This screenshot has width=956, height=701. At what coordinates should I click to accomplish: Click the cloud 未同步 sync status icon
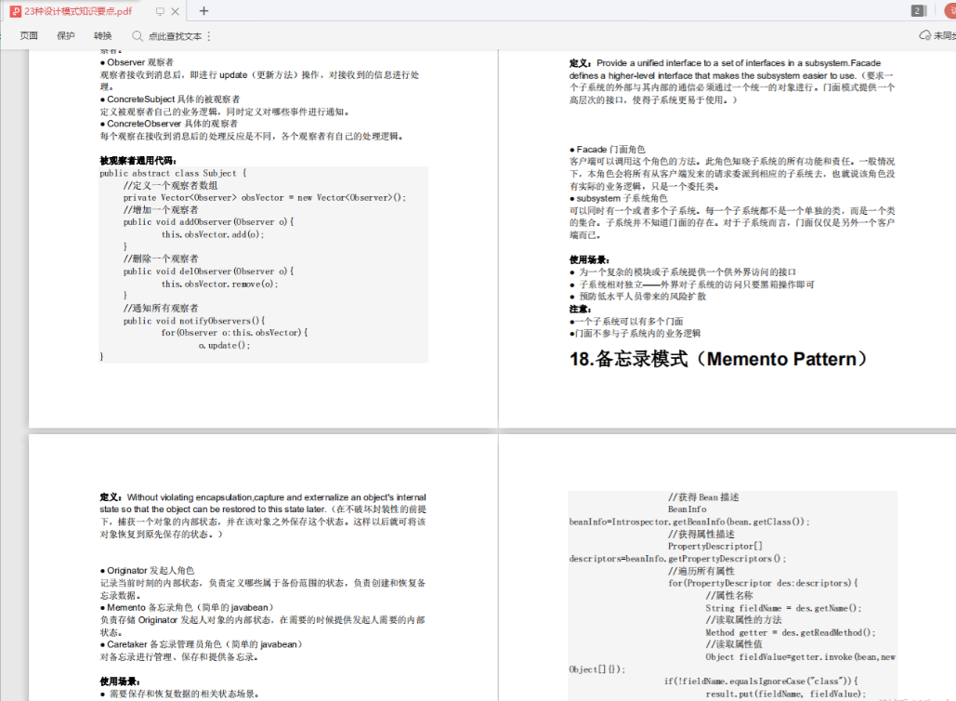click(x=925, y=36)
